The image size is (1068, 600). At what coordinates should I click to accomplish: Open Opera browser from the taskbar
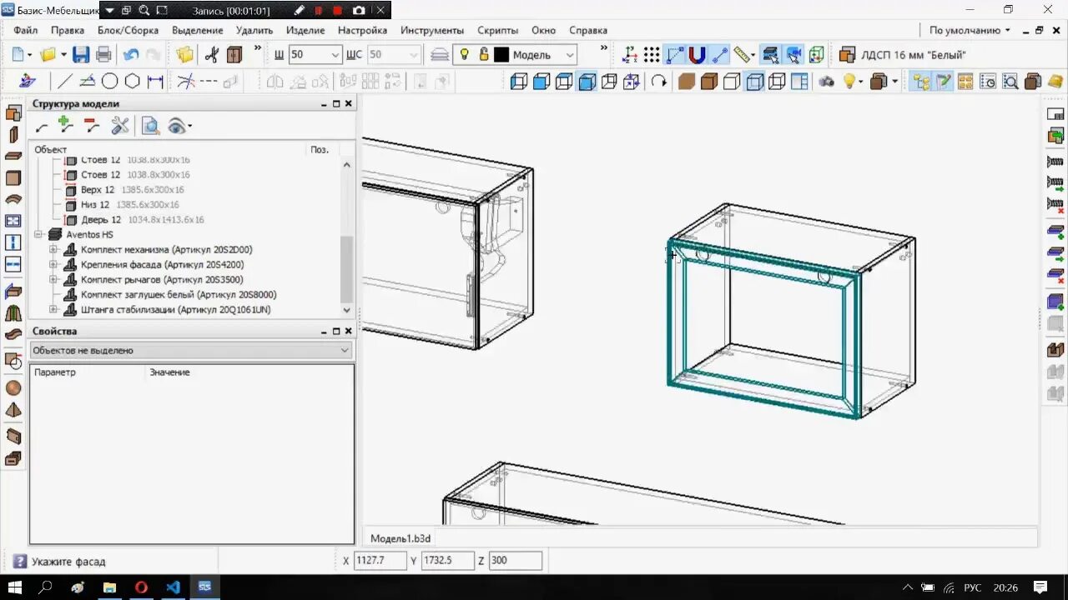point(141,587)
